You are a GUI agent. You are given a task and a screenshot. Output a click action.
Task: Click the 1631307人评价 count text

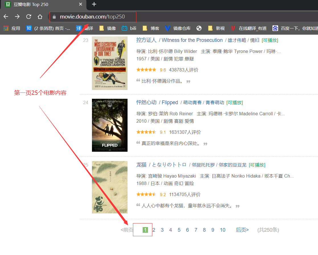(185, 132)
